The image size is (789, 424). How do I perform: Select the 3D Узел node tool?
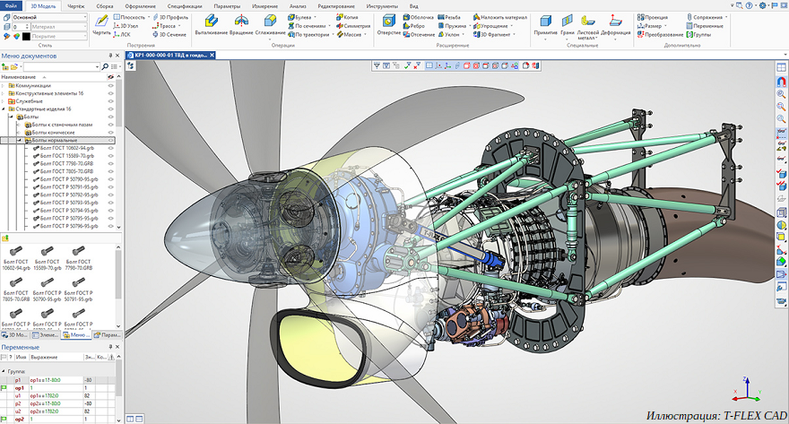(x=126, y=26)
